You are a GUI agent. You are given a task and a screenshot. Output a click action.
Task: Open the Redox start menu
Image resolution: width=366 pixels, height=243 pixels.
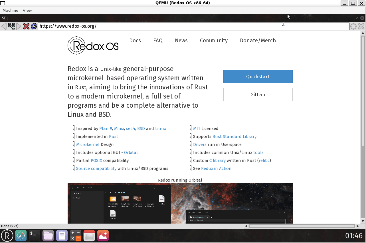(x=7, y=236)
